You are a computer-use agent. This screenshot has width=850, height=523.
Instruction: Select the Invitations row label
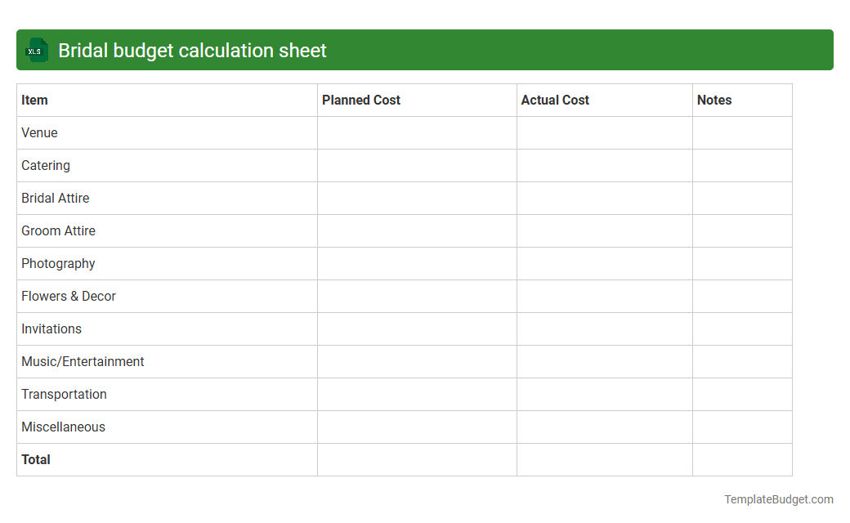tap(51, 329)
